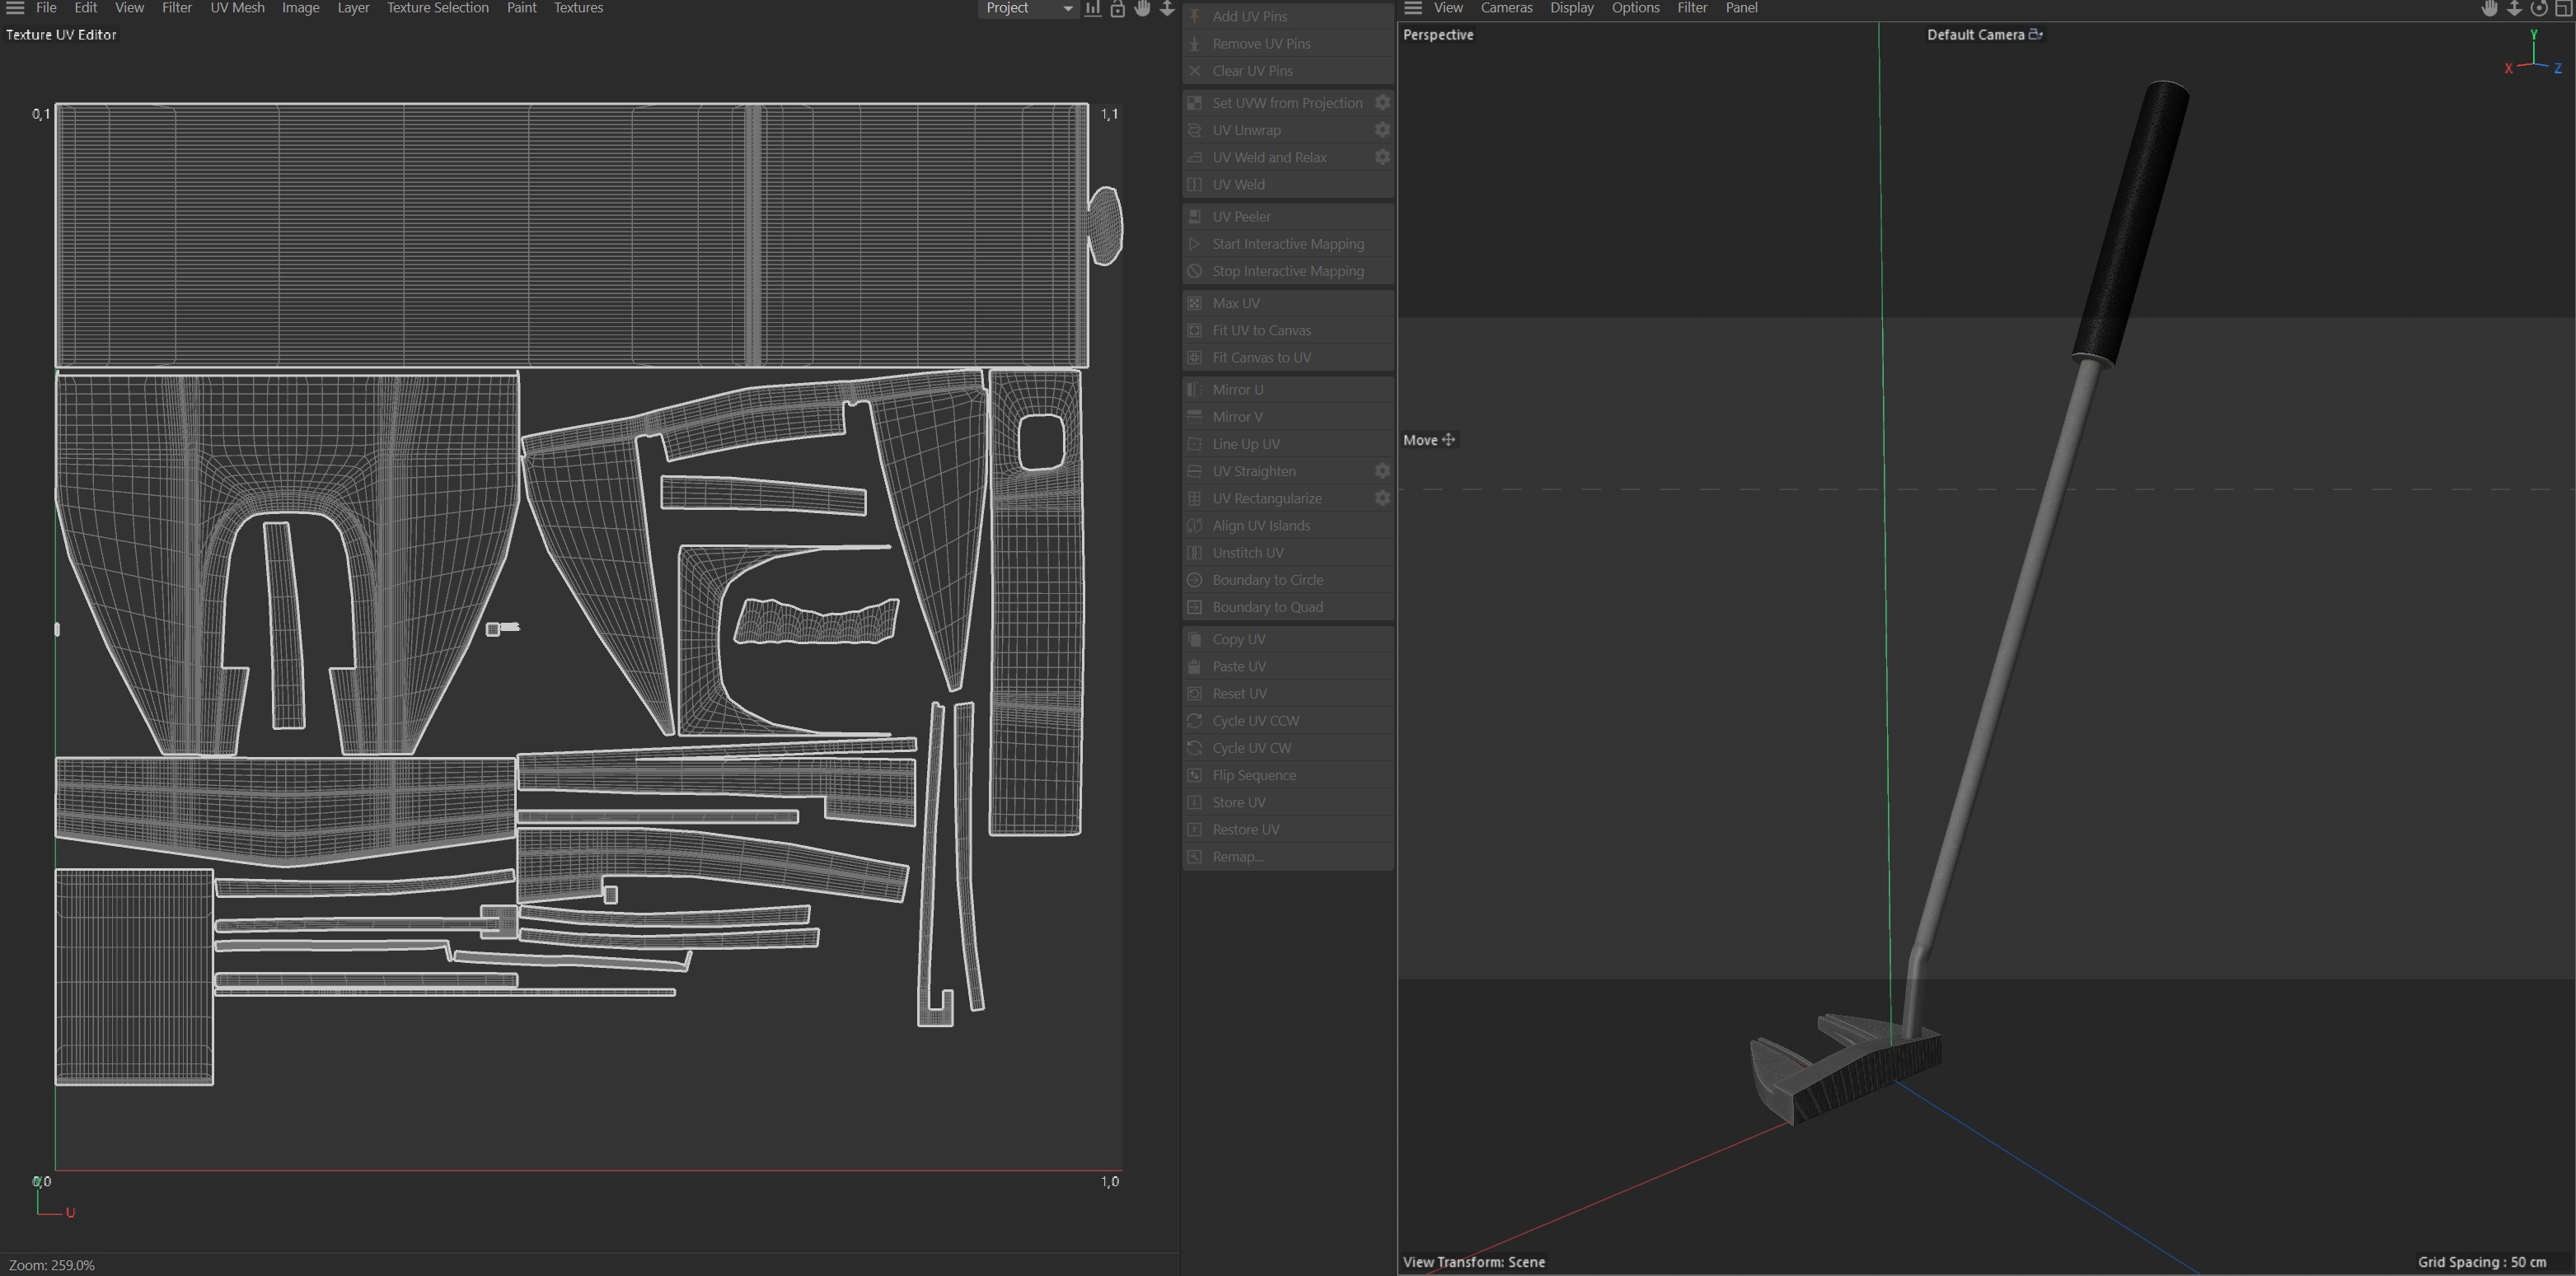Click the viewport rotate camera icon
The width and height of the screenshot is (2576, 1276).
pos(2538,8)
